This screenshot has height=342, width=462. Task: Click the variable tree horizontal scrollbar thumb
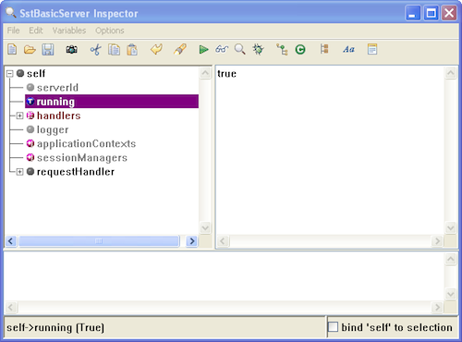pyautogui.click(x=99, y=241)
